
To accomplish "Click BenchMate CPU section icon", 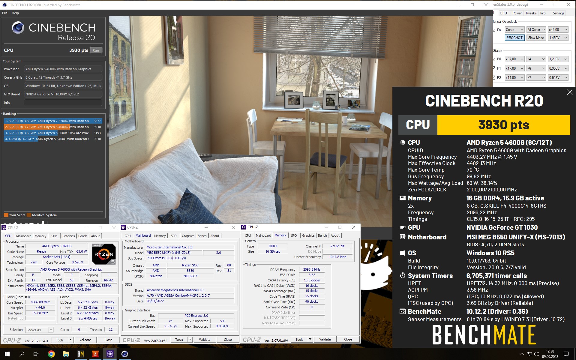I will tap(403, 142).
